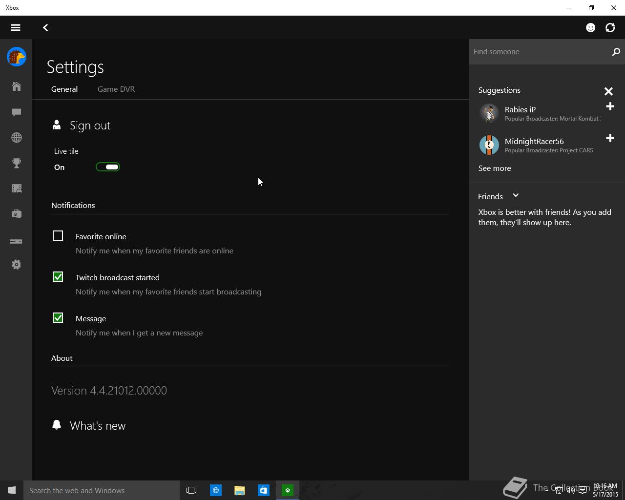Uncheck the Message notification checkbox
Viewport: 625px width, 500px height.
pos(58,318)
